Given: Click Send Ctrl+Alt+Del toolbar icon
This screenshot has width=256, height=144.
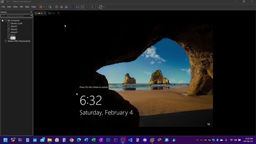Looking at the screenshot, I should 50,7.
